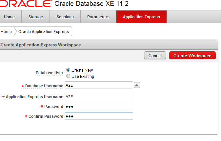Click the Application Express Username label

point(34,97)
